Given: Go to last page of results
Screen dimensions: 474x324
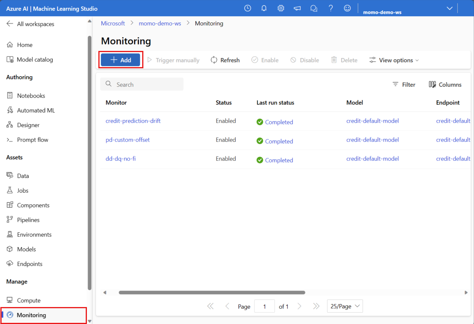Looking at the screenshot, I should point(316,306).
